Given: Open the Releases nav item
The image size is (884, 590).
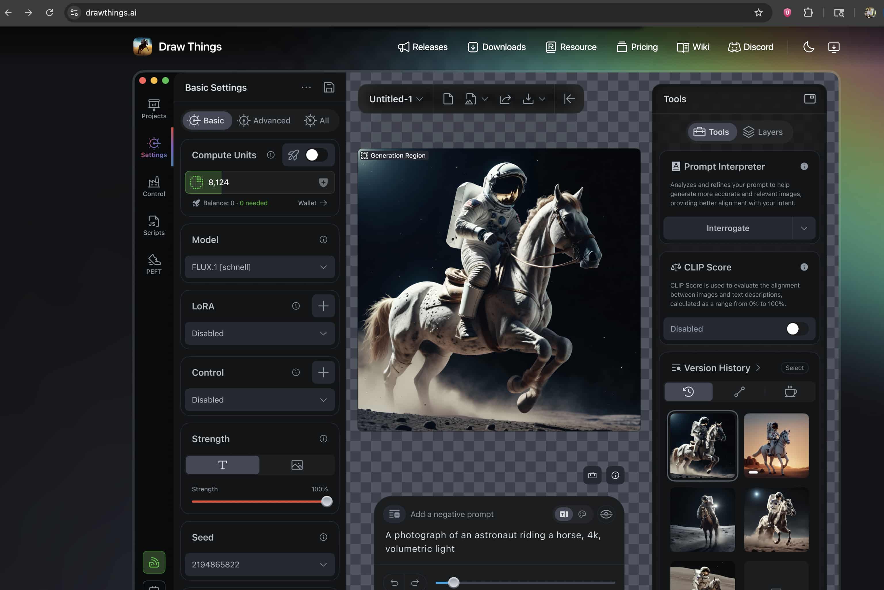Looking at the screenshot, I should click(x=423, y=47).
